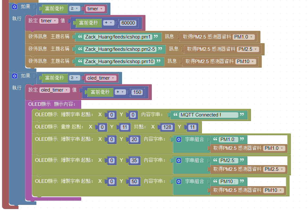Edit topic text Zack_Huang/feeds/icshop.pm2-5
This screenshot has height=210, width=308.
click(x=120, y=49)
